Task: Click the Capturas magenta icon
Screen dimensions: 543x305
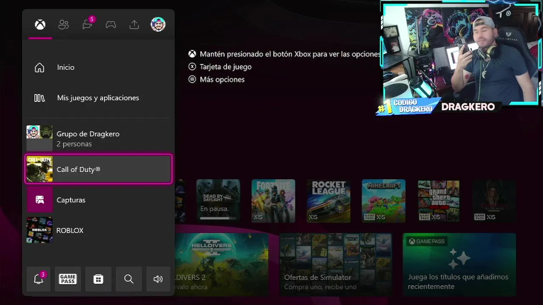Action: [39, 200]
